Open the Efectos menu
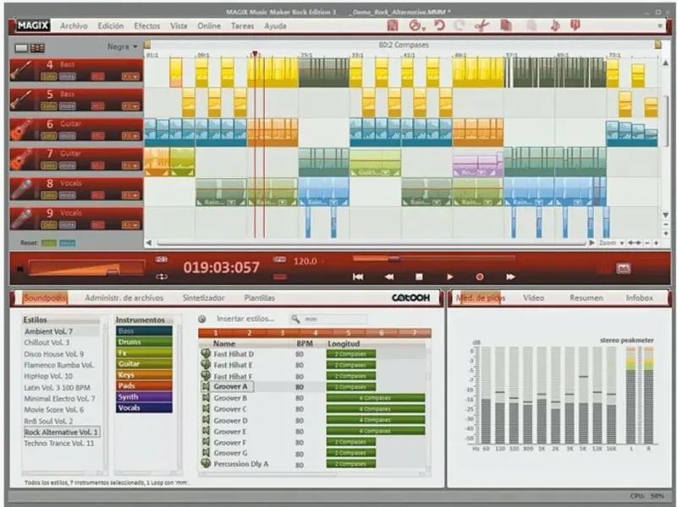Screen dimensions: 677x507 point(146,26)
